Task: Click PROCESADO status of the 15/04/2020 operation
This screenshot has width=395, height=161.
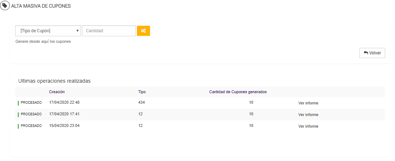Action: click(31, 126)
